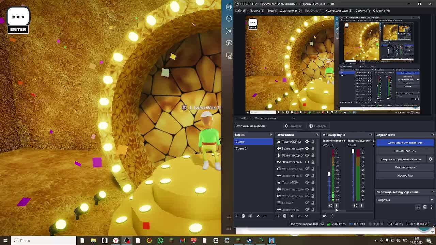Delete selected source with trash icon
Screen dimensions: 436x245
pyautogui.click(x=285, y=216)
